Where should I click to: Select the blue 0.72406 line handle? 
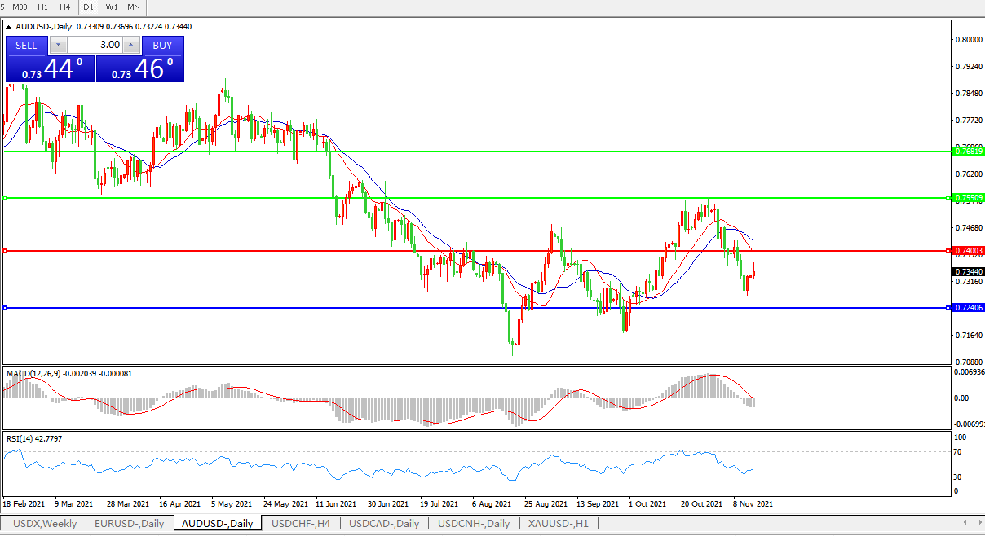6,308
